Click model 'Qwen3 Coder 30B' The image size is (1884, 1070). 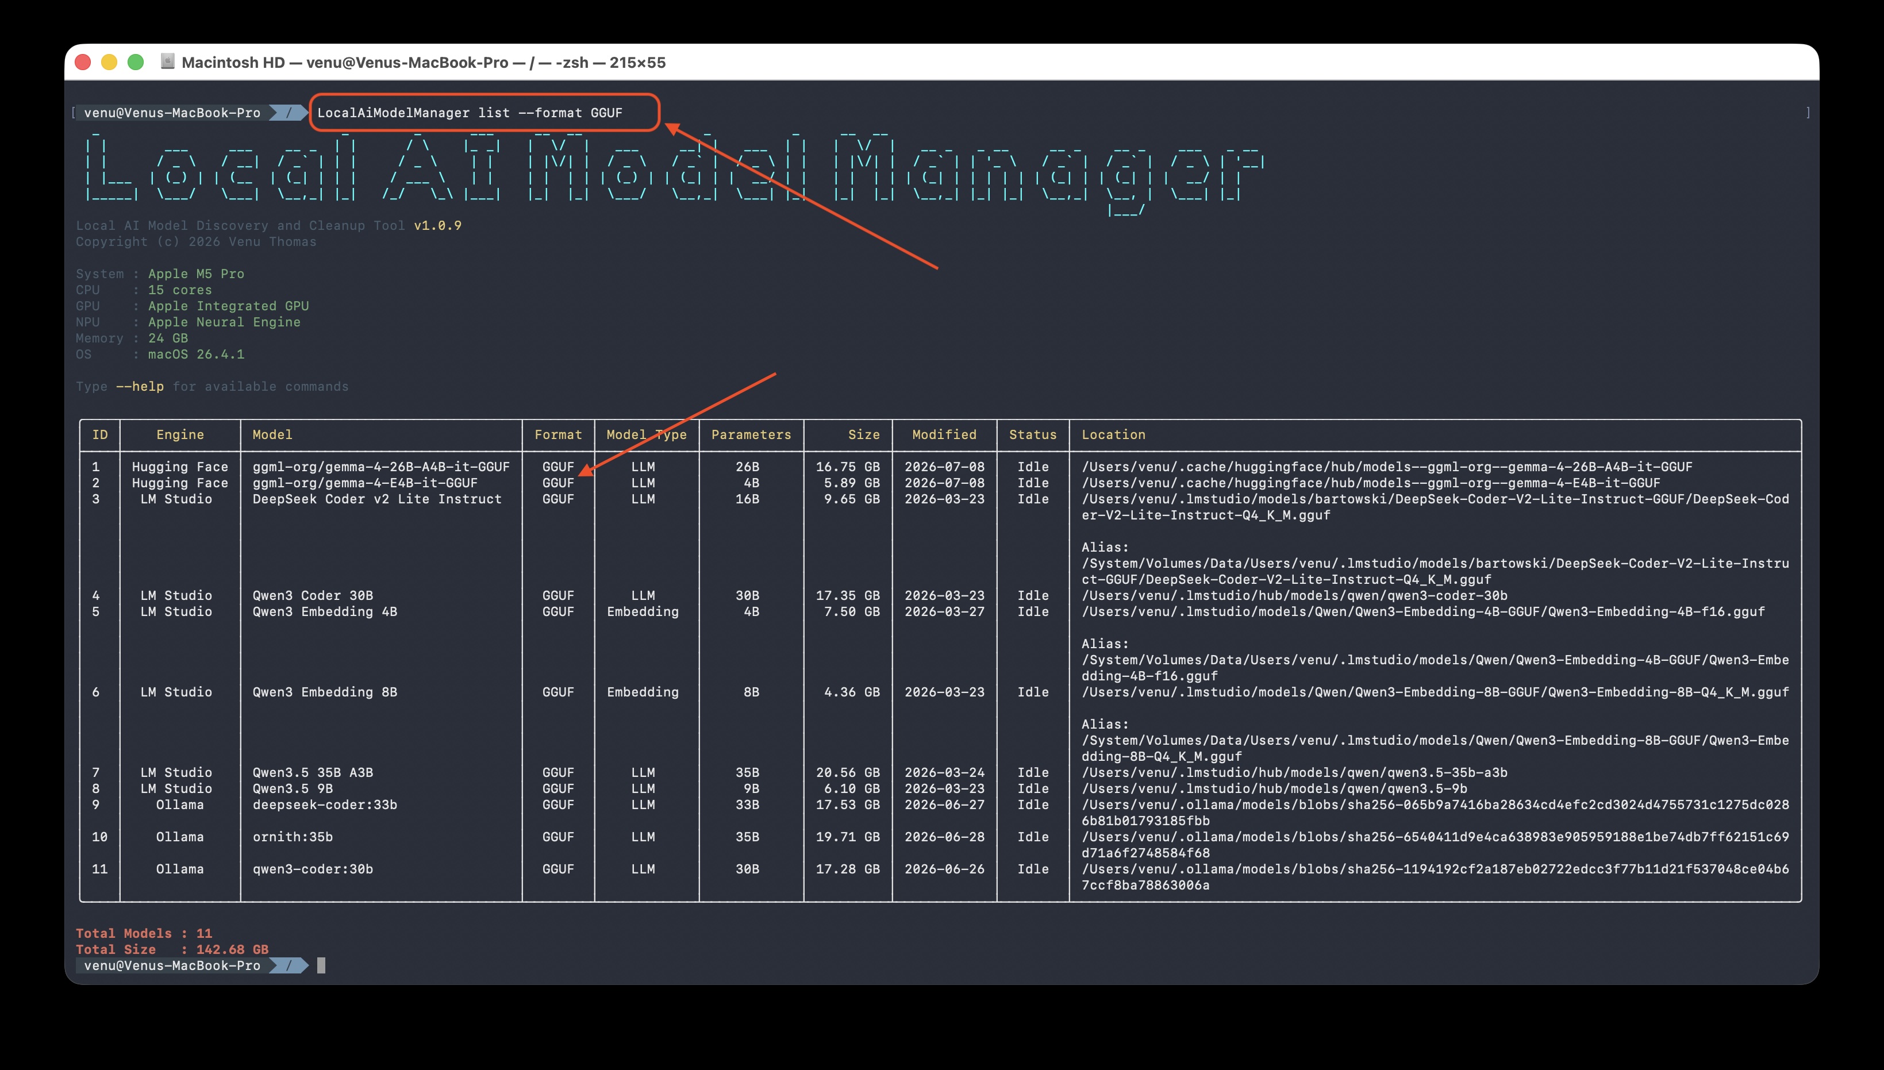[x=313, y=595]
